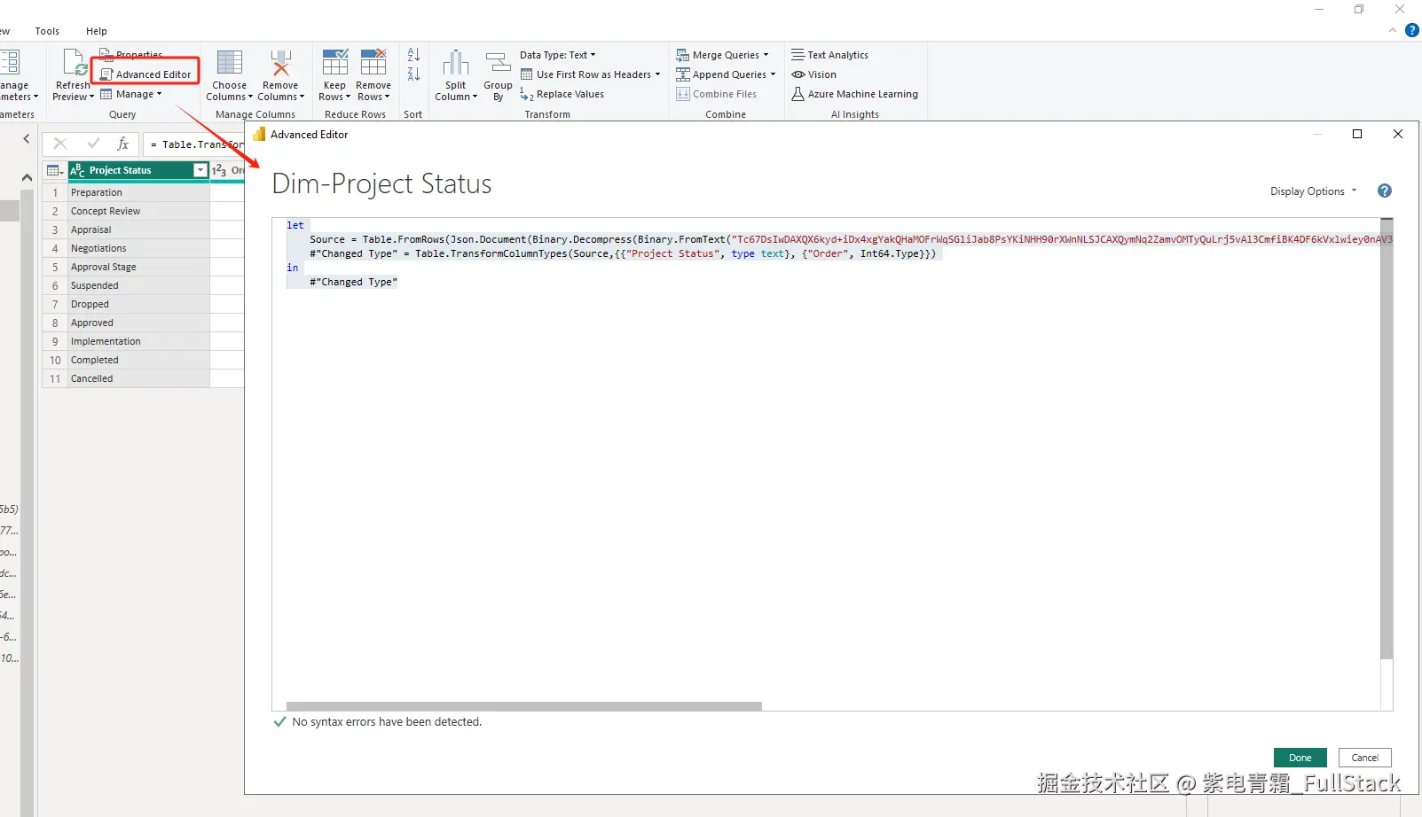The height and width of the screenshot is (817, 1422).
Task: Click row number 11 in the grid
Action: coord(55,378)
